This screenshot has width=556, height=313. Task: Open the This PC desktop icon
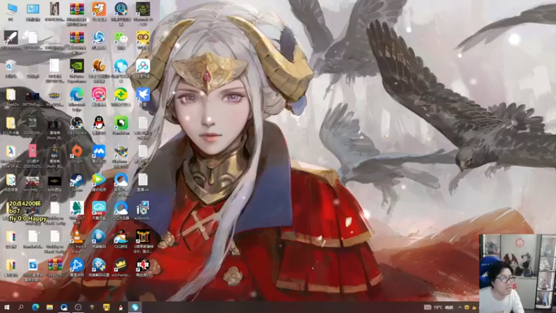11,9
